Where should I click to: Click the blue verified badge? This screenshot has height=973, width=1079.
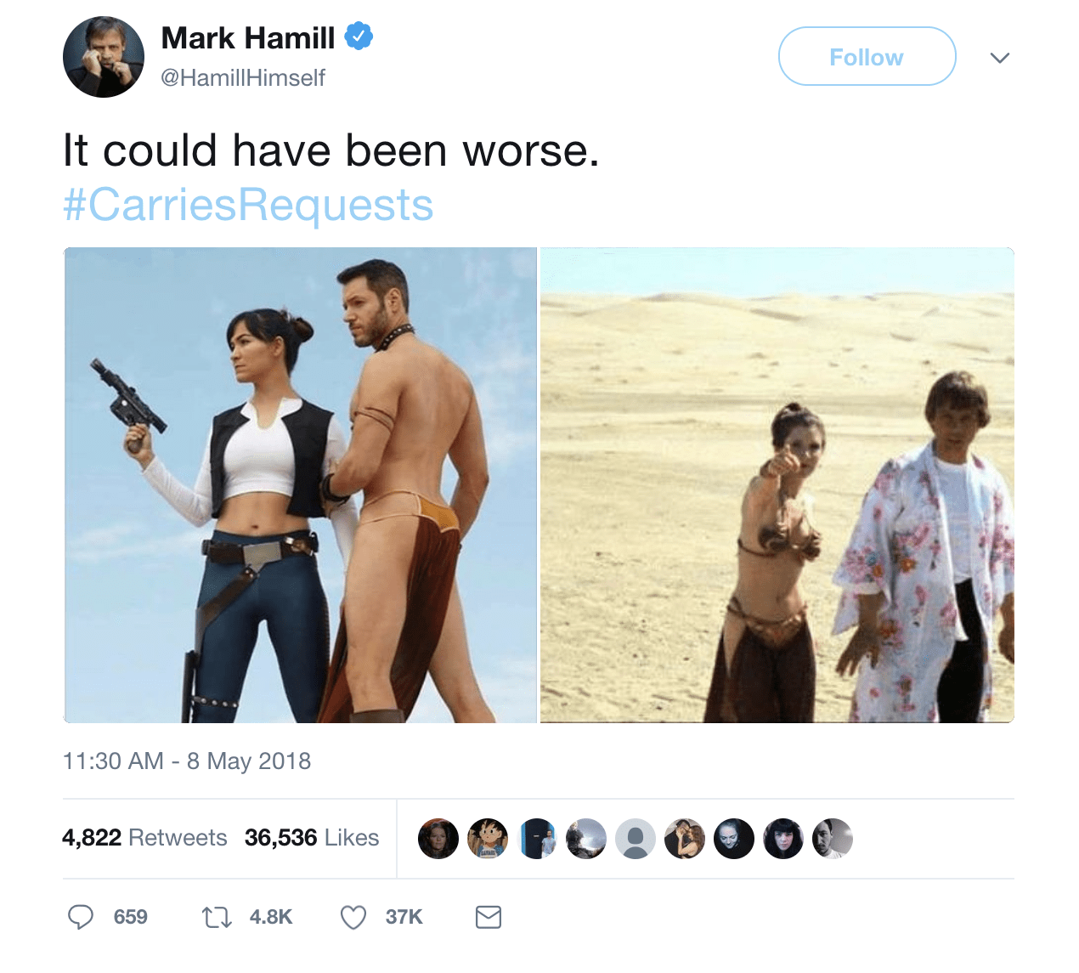point(359,37)
